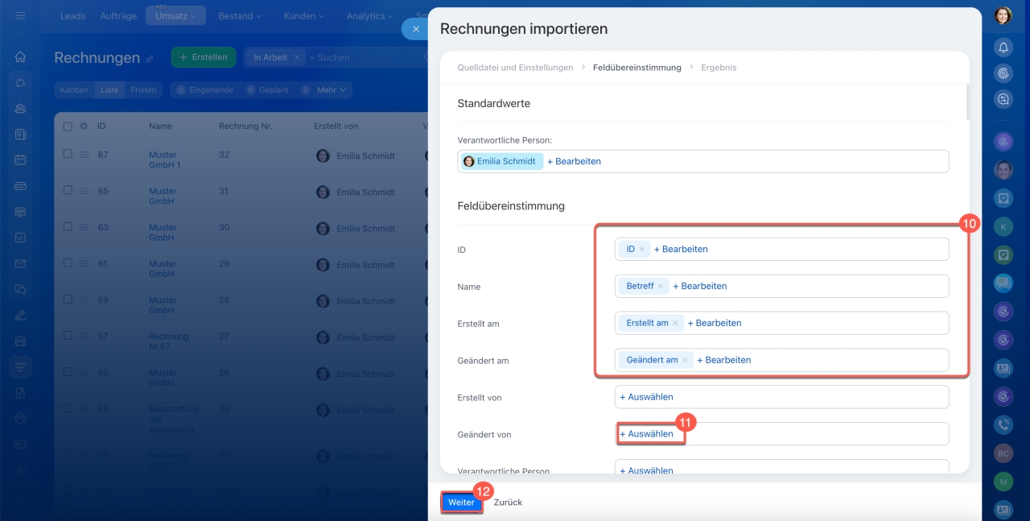Switch to the Kanban view tab

(74, 90)
